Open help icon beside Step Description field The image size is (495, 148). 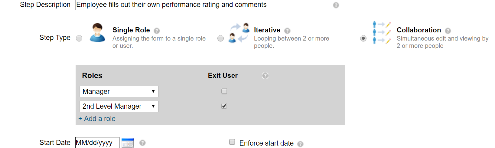[336, 5]
